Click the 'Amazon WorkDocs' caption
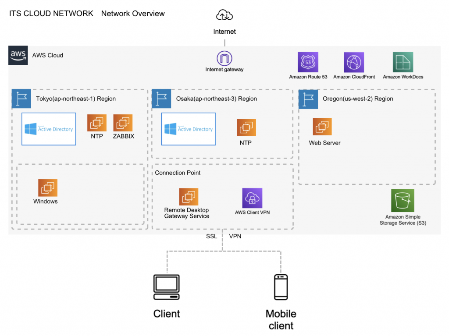 [x=403, y=77]
